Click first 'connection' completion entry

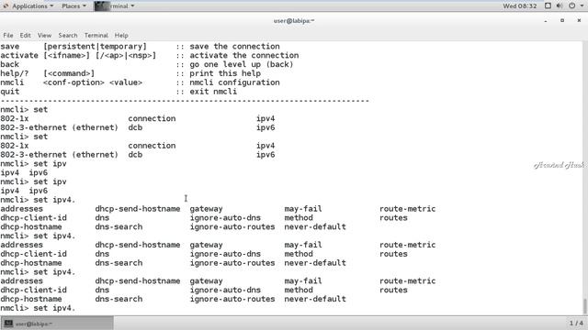tap(152, 118)
